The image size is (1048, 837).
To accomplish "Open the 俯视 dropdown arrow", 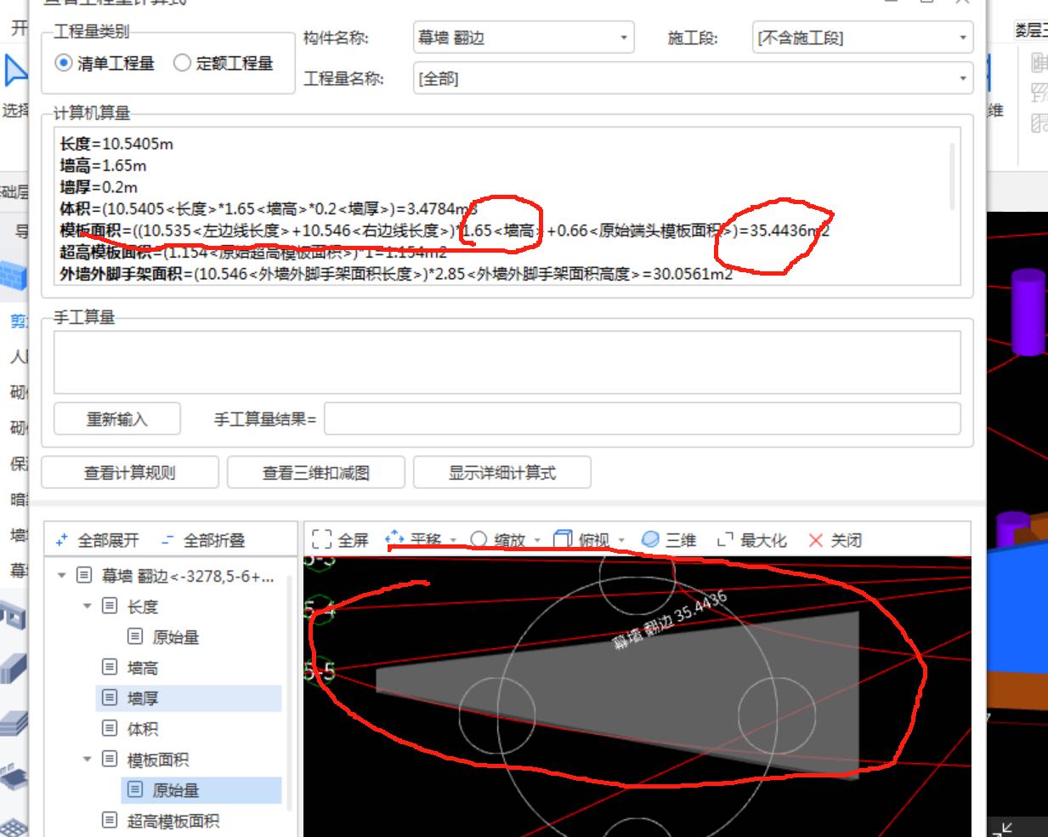I will [x=621, y=540].
